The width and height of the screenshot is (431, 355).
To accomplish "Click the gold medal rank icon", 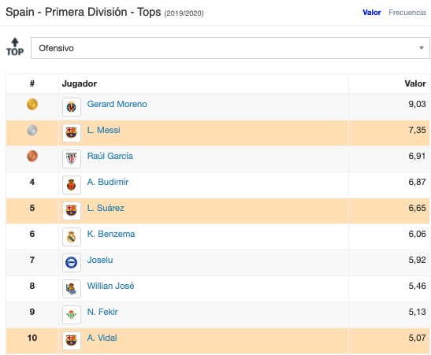I will tap(32, 105).
